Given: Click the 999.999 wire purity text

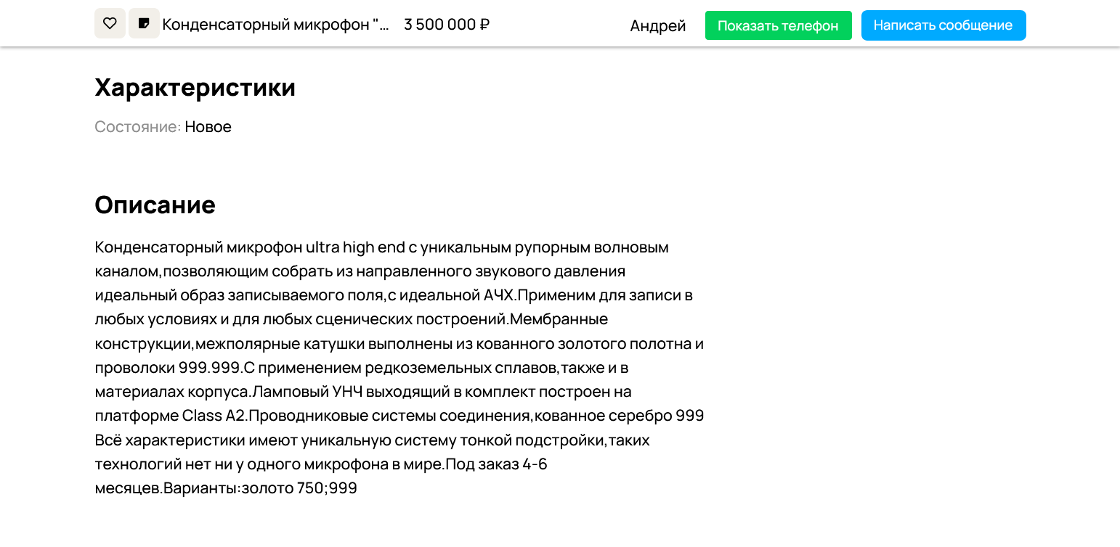Looking at the screenshot, I should click(x=210, y=368).
